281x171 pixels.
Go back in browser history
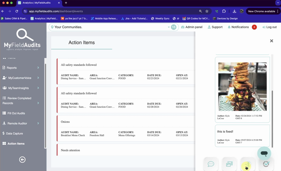point(3,11)
